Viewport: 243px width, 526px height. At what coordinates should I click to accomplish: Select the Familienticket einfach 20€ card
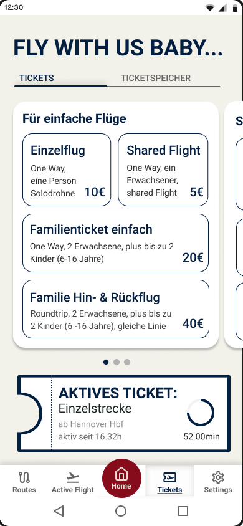click(x=116, y=243)
